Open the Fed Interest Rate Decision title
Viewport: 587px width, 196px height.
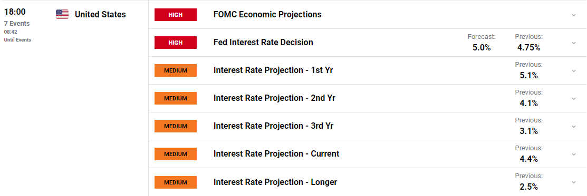tap(263, 43)
